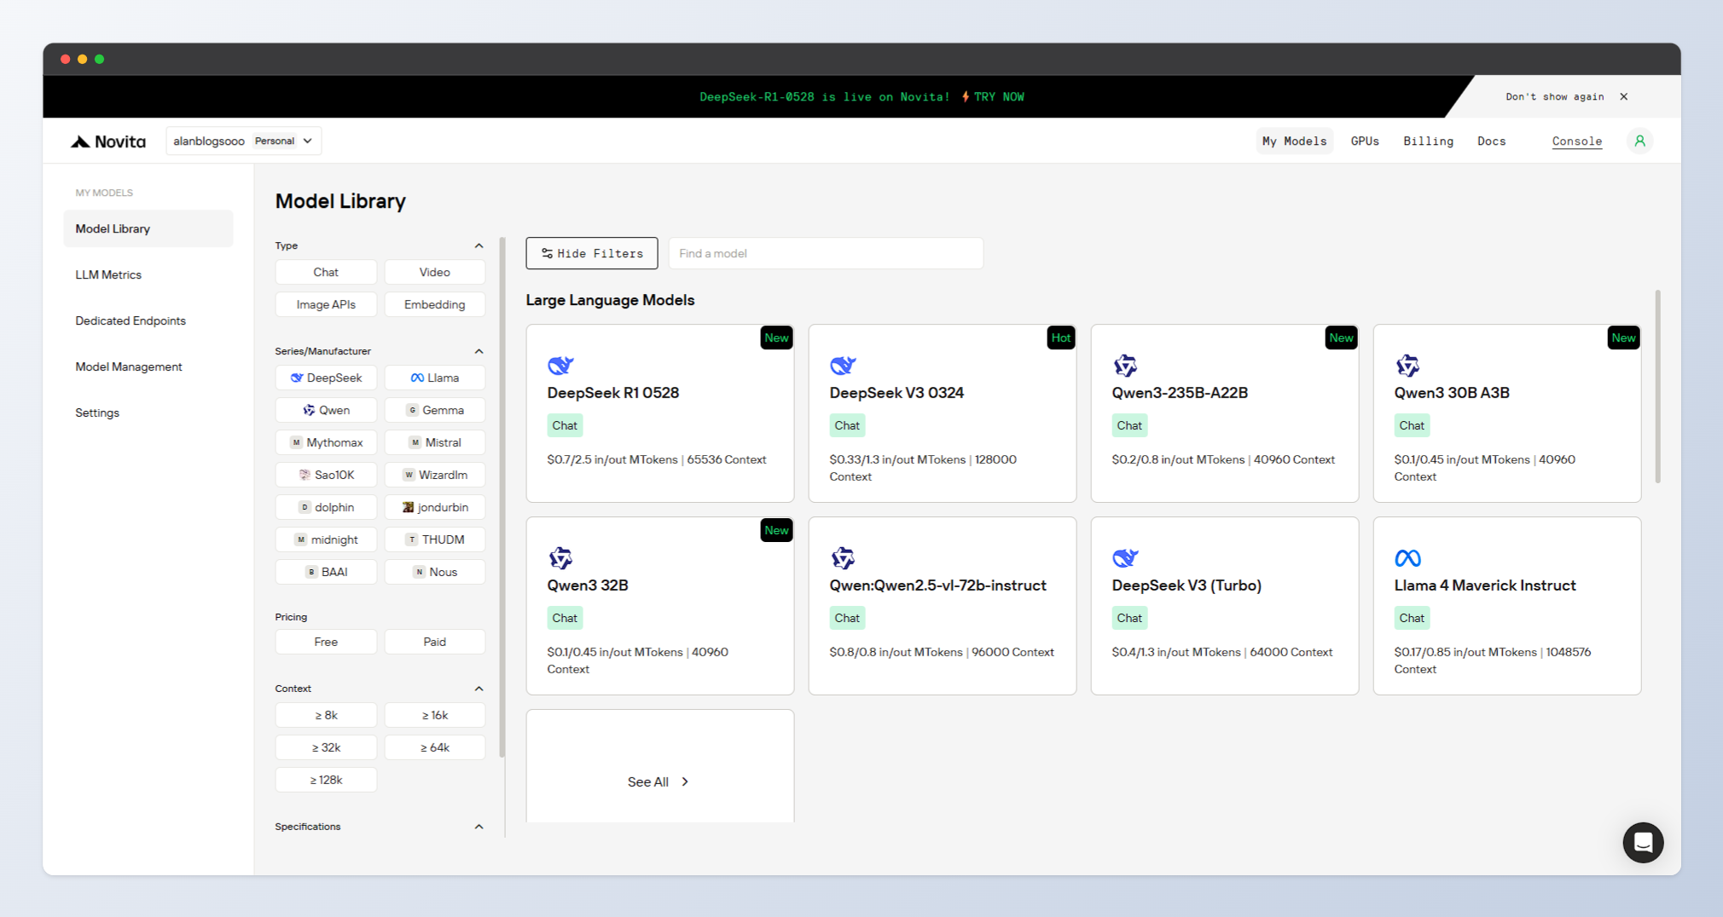Open the chat support bubble icon
This screenshot has width=1723, height=917.
click(1643, 843)
